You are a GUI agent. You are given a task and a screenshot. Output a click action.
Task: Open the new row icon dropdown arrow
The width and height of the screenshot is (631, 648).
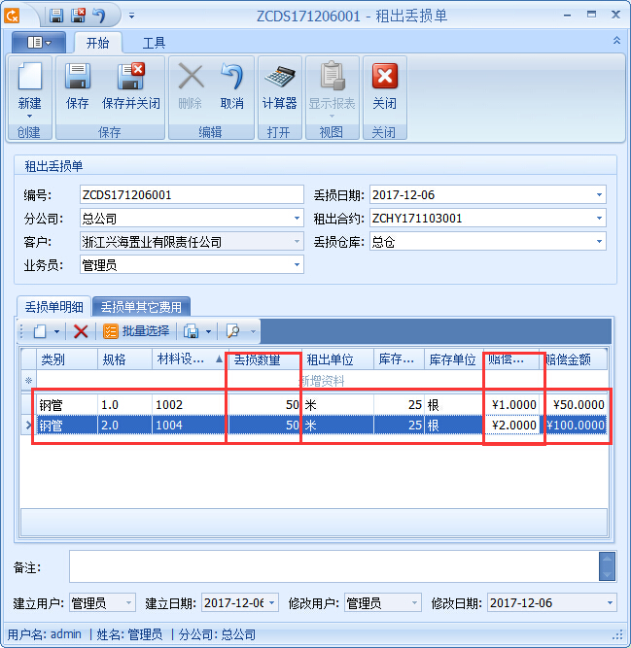(x=57, y=331)
